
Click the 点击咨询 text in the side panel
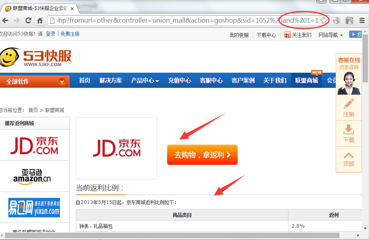(x=349, y=67)
